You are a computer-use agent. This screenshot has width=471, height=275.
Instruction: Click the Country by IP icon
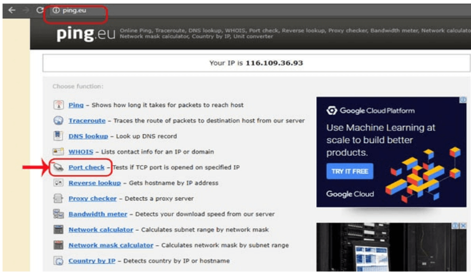[x=58, y=261]
